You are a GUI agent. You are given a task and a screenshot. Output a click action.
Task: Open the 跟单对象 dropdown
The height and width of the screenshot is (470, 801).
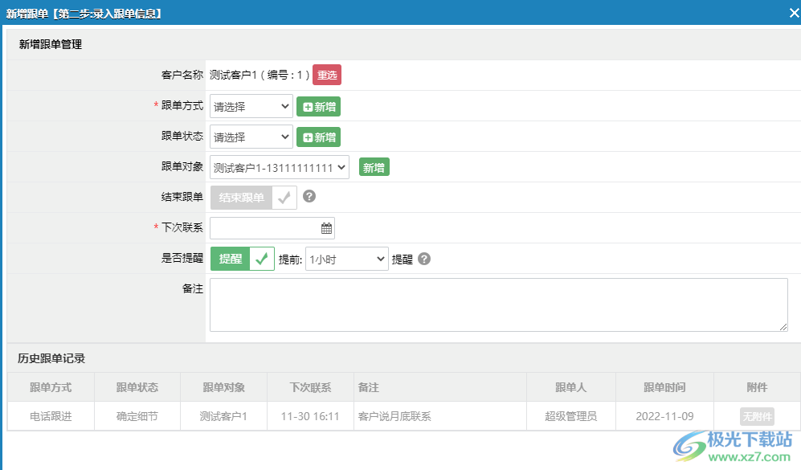pos(280,168)
